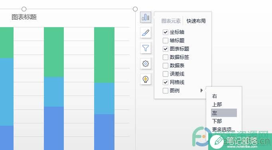The width and height of the screenshot is (272, 150).
Task: Uncheck the 图表标题 checkbox
Action: click(x=166, y=49)
